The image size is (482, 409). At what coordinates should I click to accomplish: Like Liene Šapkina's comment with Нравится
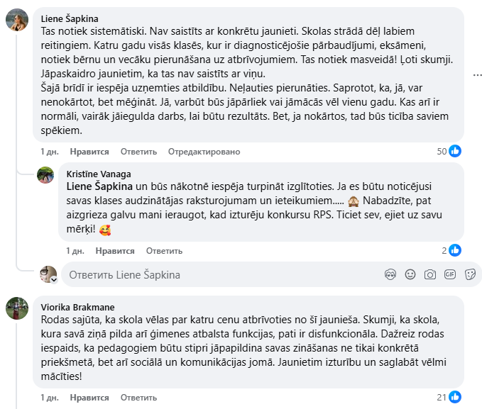point(89,152)
